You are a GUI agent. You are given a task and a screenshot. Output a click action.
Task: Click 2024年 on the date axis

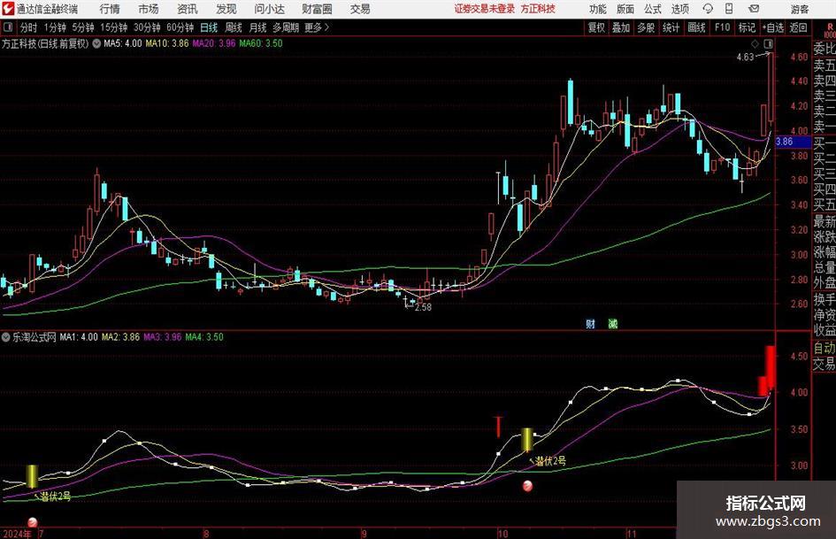(x=17, y=534)
